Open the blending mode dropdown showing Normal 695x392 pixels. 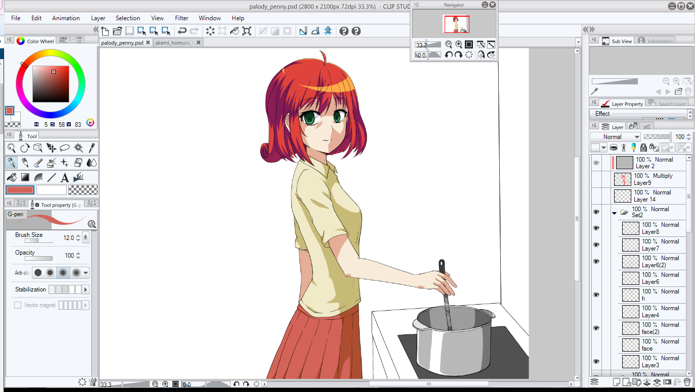615,137
